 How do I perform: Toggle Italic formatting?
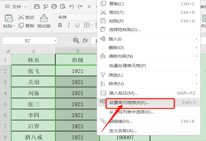[x=69, y=25]
